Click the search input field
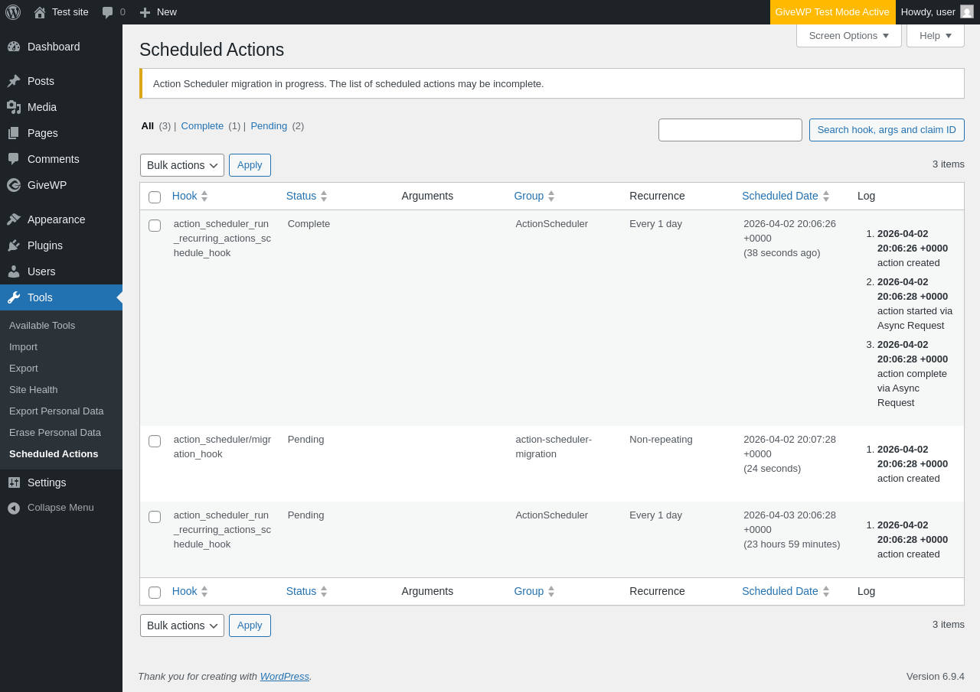The height and width of the screenshot is (692, 980). [x=730, y=130]
